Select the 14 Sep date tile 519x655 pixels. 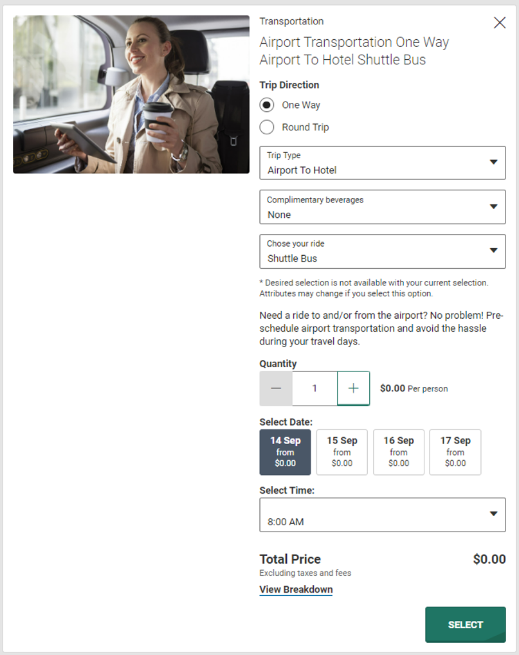click(x=285, y=452)
